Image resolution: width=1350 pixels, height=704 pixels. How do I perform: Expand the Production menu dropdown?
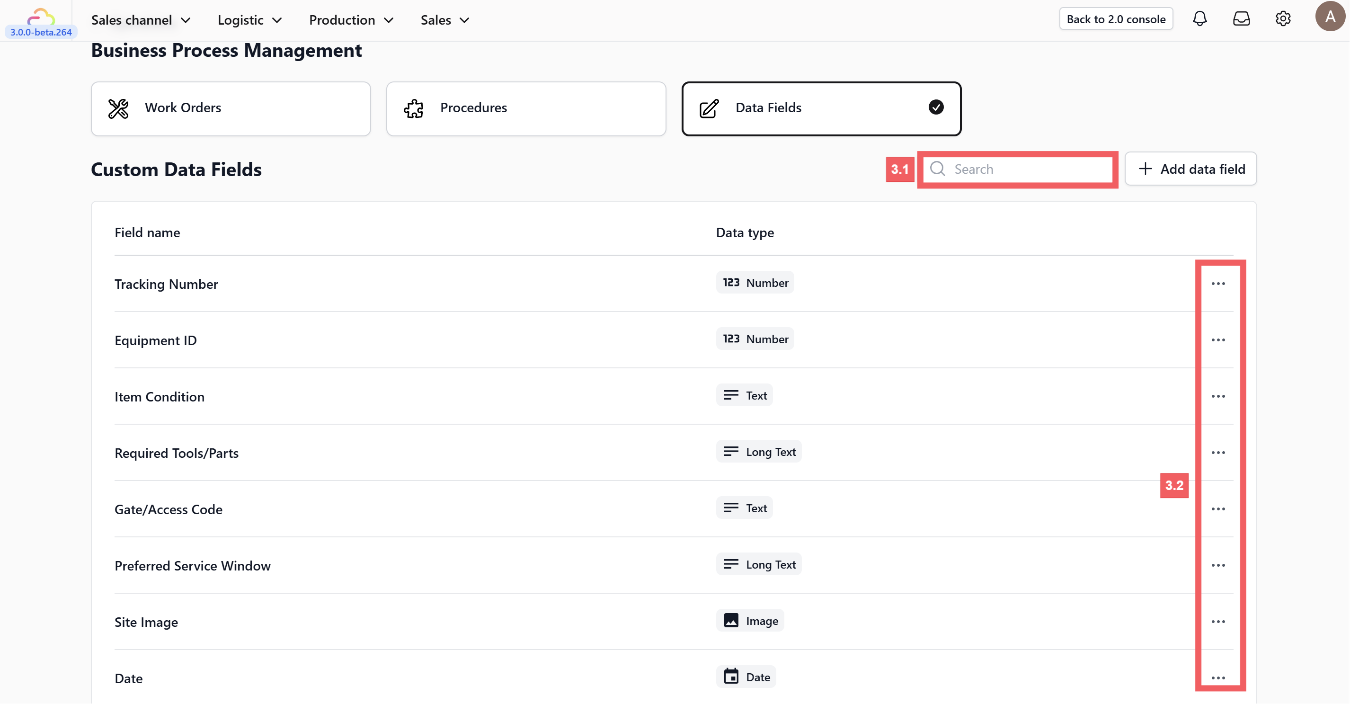351,20
